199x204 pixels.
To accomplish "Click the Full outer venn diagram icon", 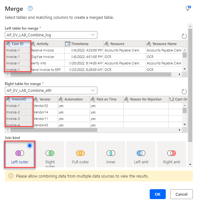I will click(x=80, y=153).
